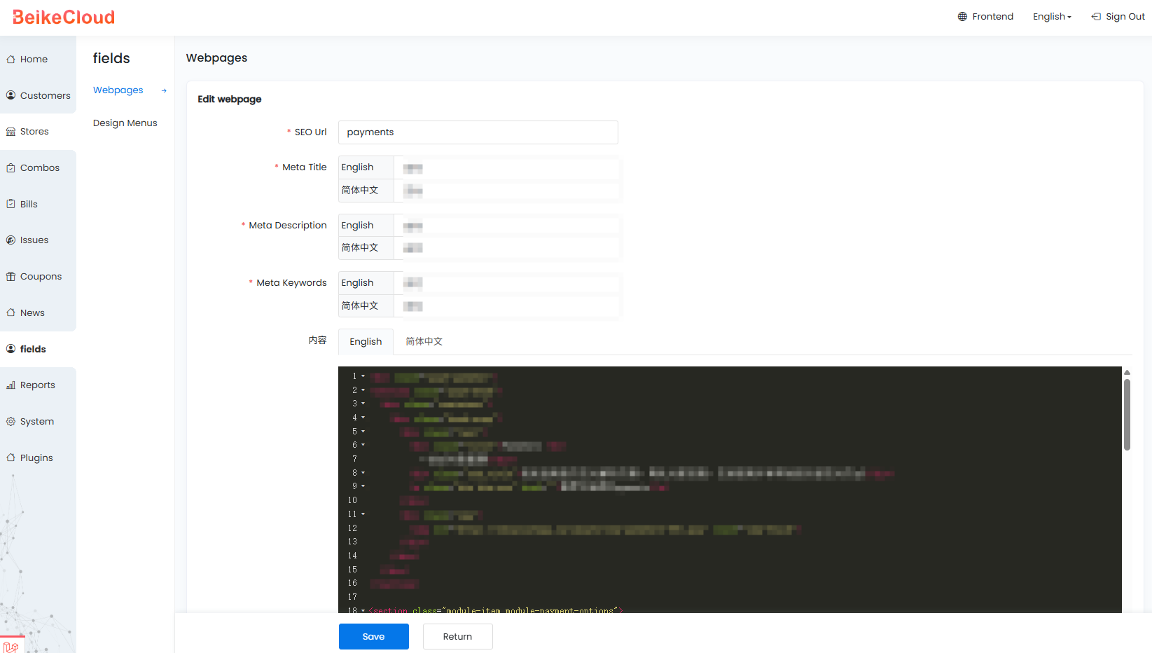This screenshot has height=653, width=1152.
Task: Click the Bills sidebar icon
Action: [x=11, y=204]
